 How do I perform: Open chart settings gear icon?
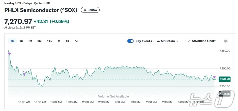tap(226, 41)
